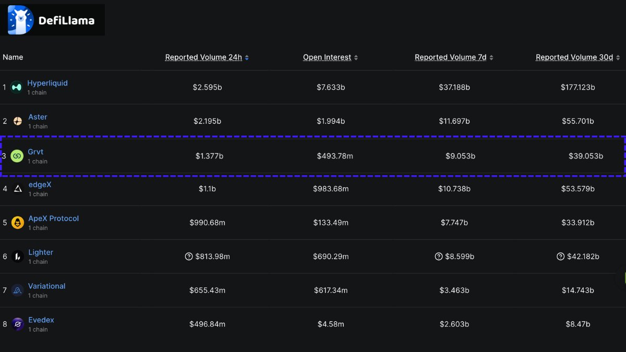Viewport: 626px width, 352px height.
Task: Select ApeX 7d volume $7.747b
Action: [x=454, y=223]
